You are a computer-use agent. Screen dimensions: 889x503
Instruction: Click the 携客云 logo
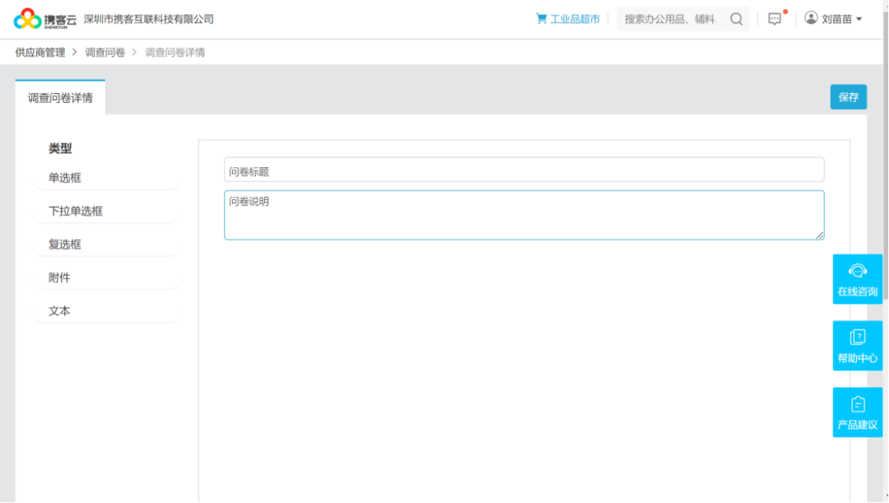(44, 19)
